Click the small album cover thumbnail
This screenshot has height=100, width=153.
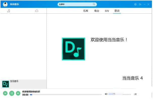tap(6, 84)
